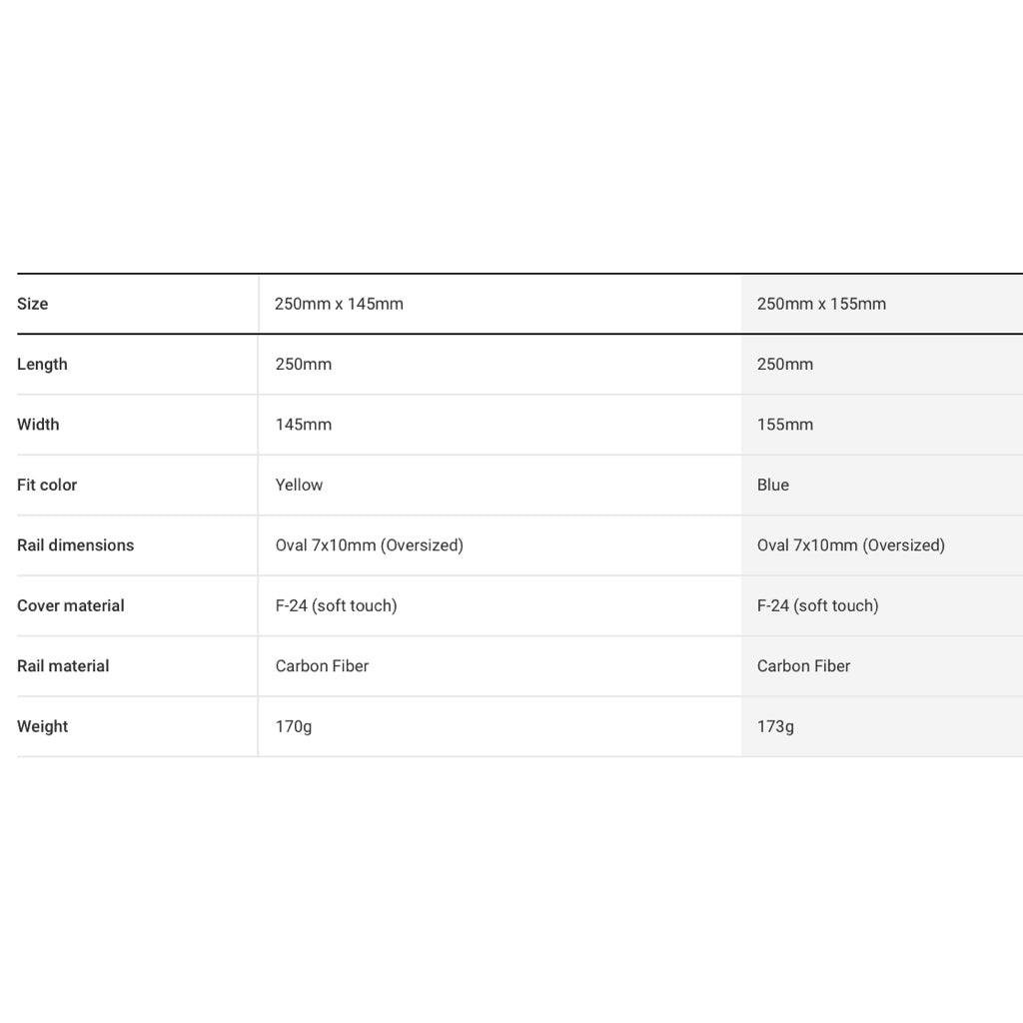Click the Yellow fit color value
The height and width of the screenshot is (1023, 1023).
(299, 485)
